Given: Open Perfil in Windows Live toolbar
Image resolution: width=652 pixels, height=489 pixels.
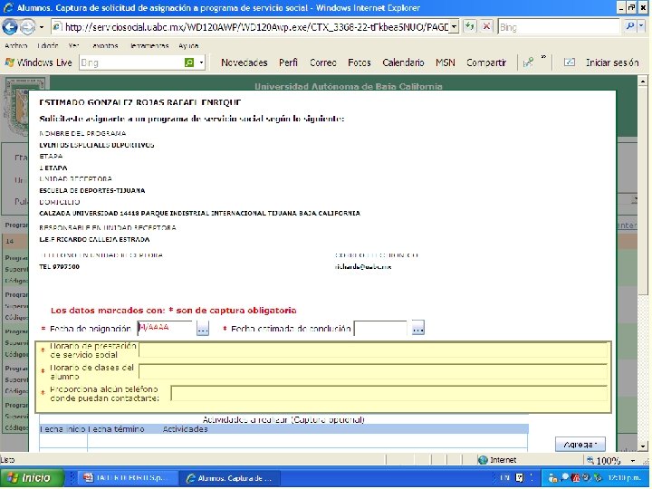Looking at the screenshot, I should point(288,62).
